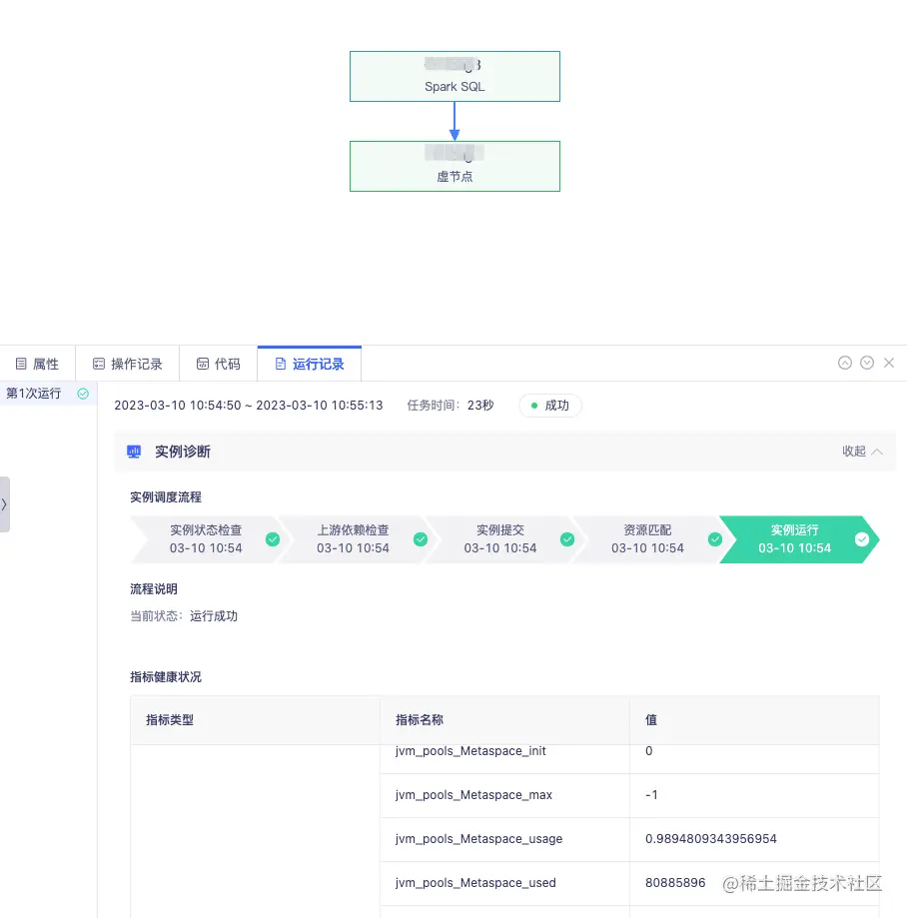Click check icon on 上游依赖检查 step

421,539
